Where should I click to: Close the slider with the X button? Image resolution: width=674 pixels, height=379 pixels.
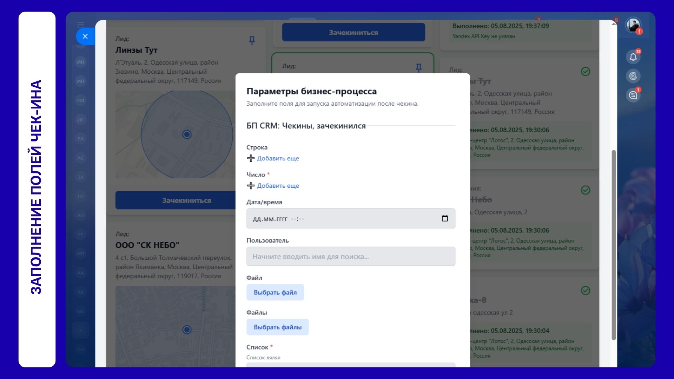point(85,36)
